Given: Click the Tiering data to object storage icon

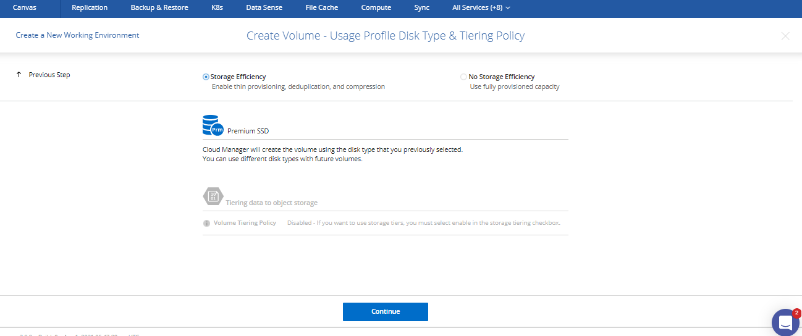Looking at the screenshot, I should click(213, 196).
